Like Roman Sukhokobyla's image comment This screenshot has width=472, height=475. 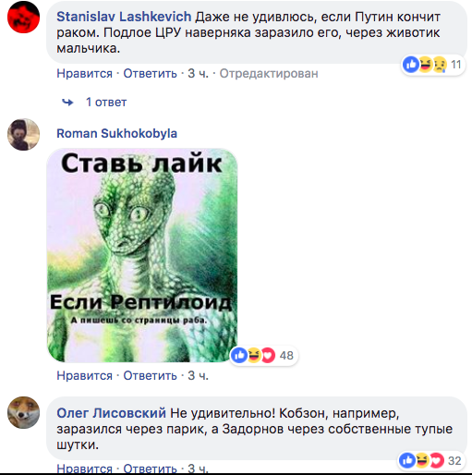[85, 375]
